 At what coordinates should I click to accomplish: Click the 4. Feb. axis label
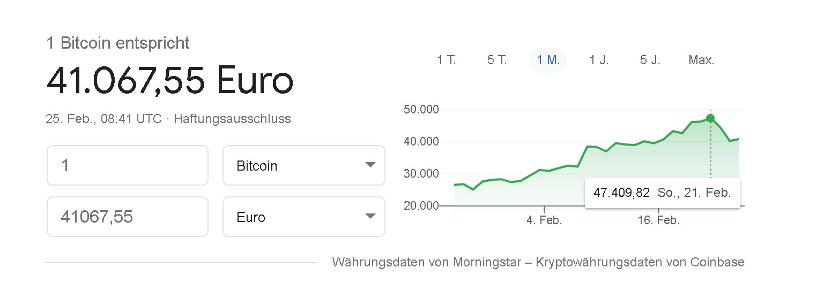pos(544,220)
